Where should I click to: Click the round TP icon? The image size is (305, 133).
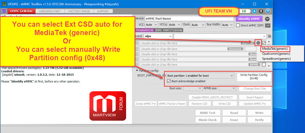[x=267, y=19]
